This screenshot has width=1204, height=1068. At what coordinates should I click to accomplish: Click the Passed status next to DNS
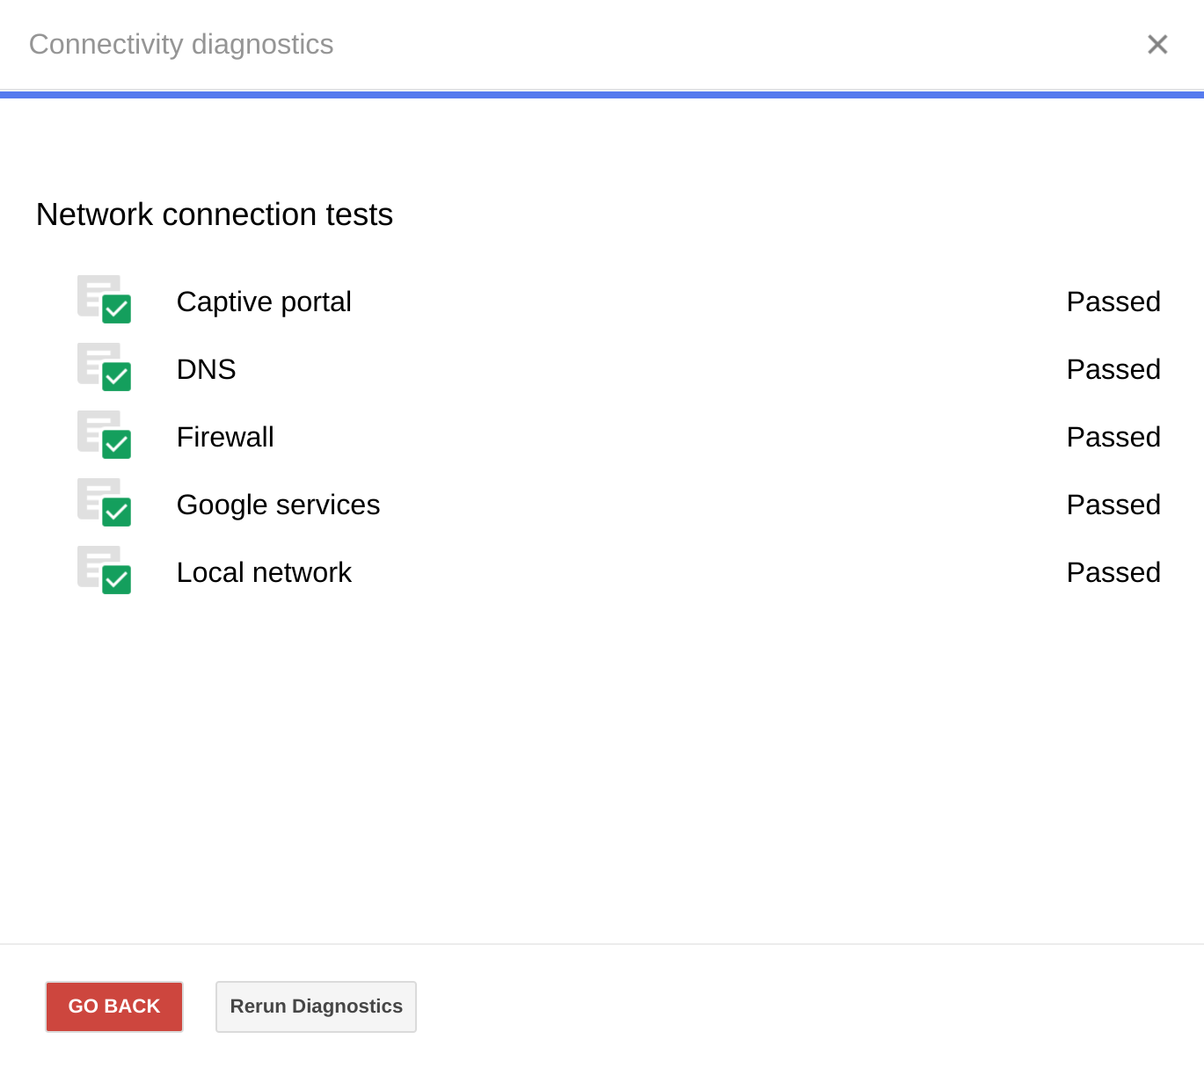1113,369
